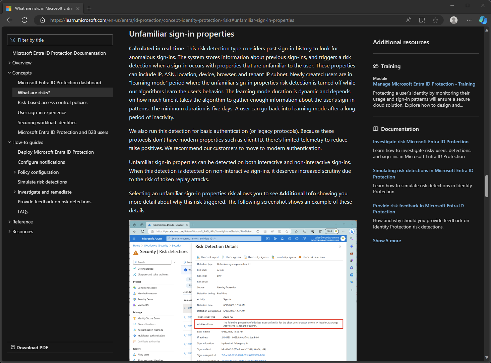
Task: Select the What are risks tab
Action: click(44, 8)
